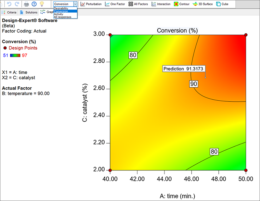Screen dimensions: 260x201
Task: Open Help via the question mark icon
Action: [34, 4]
